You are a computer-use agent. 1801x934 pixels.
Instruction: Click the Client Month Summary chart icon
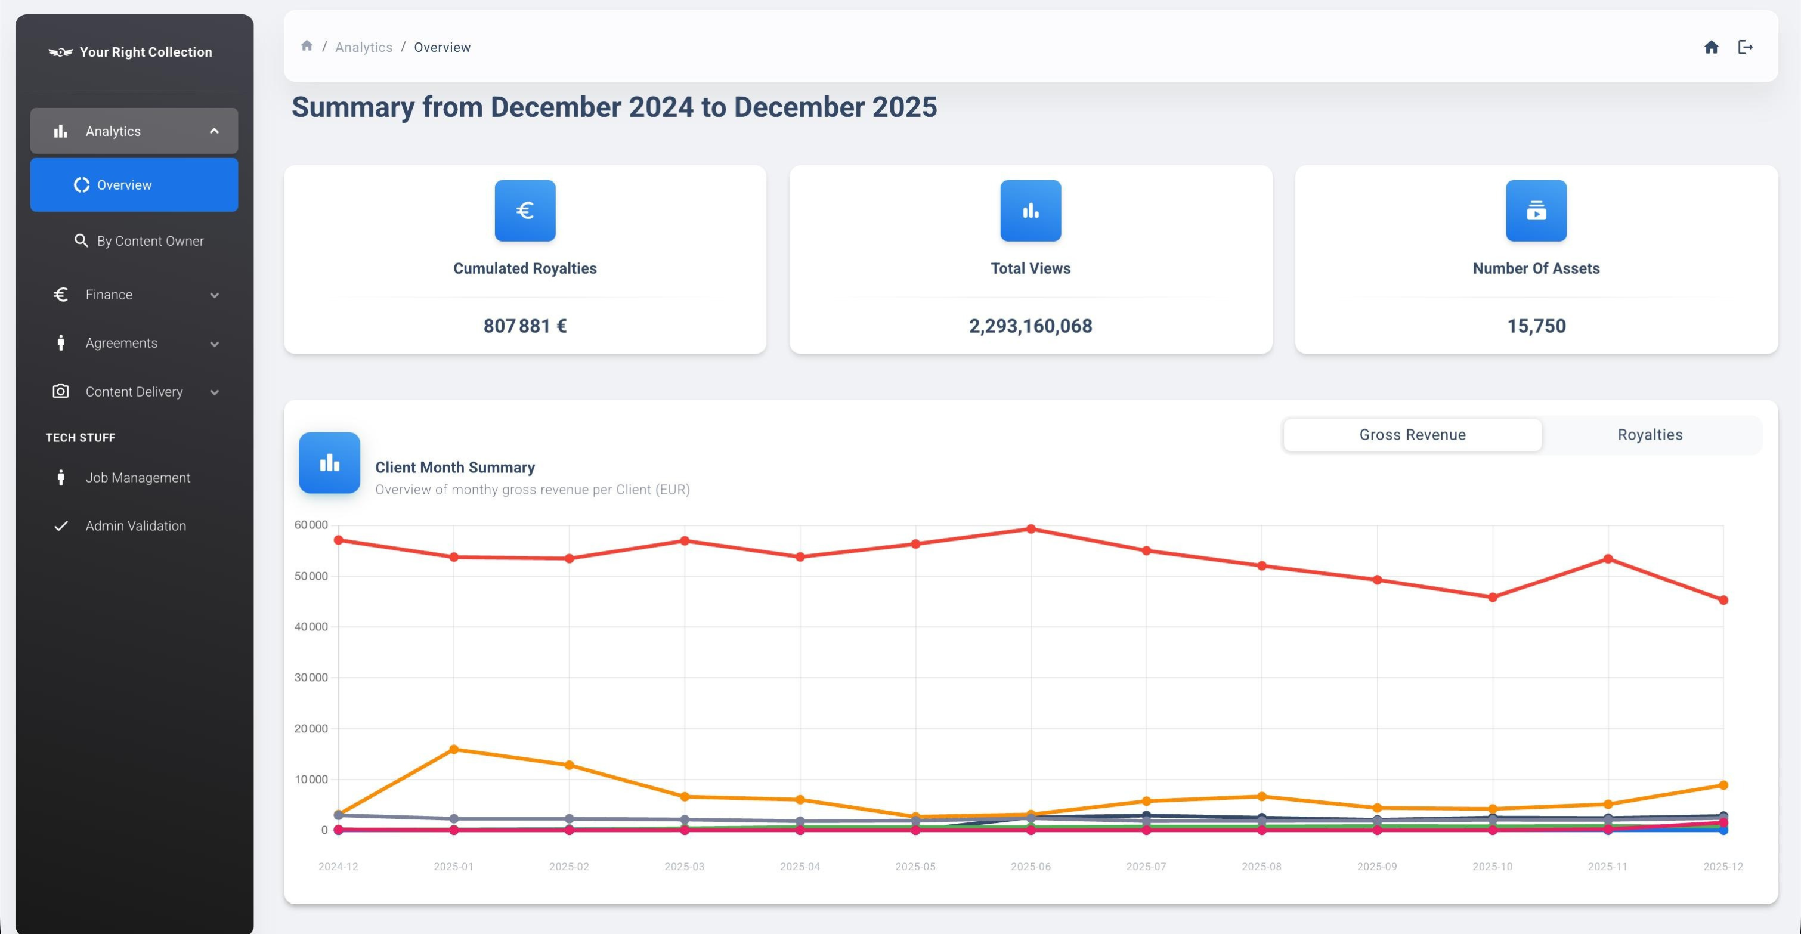[329, 463]
